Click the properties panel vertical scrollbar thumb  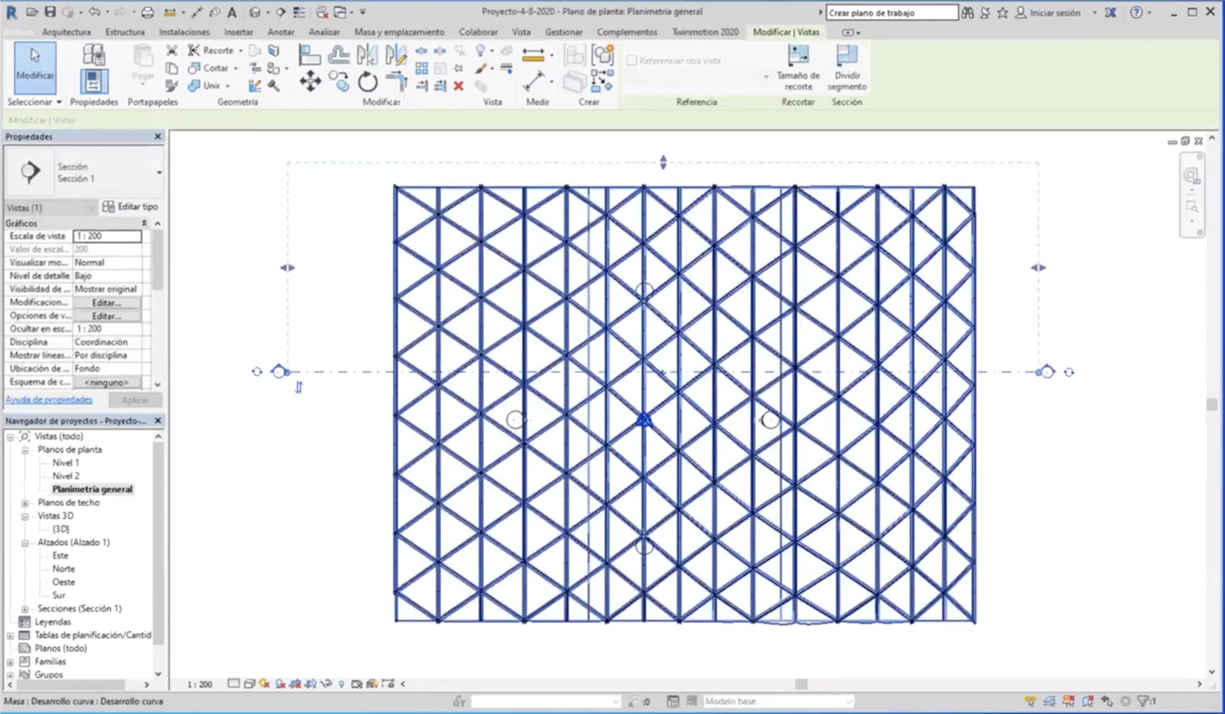pyautogui.click(x=158, y=260)
